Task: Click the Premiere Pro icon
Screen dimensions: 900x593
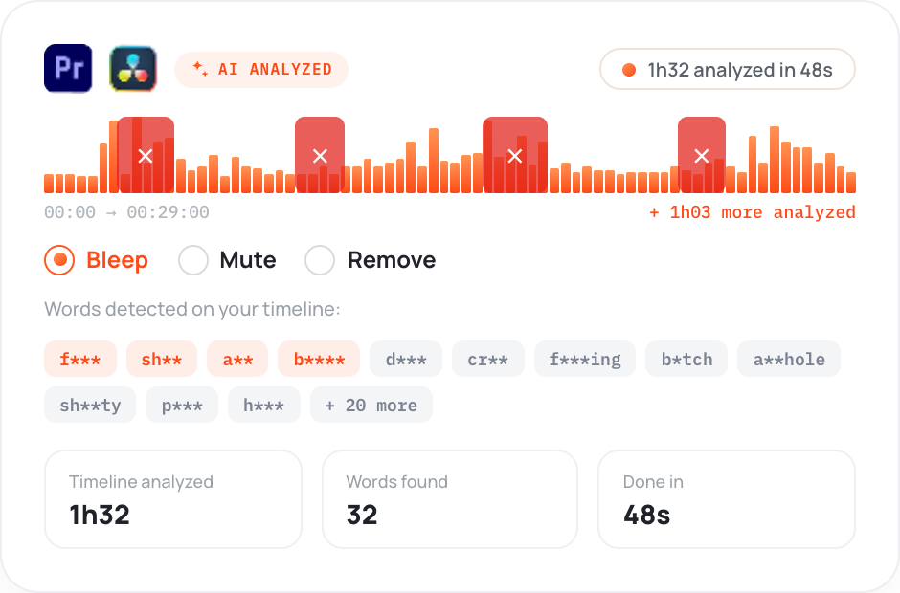Action: [x=68, y=68]
